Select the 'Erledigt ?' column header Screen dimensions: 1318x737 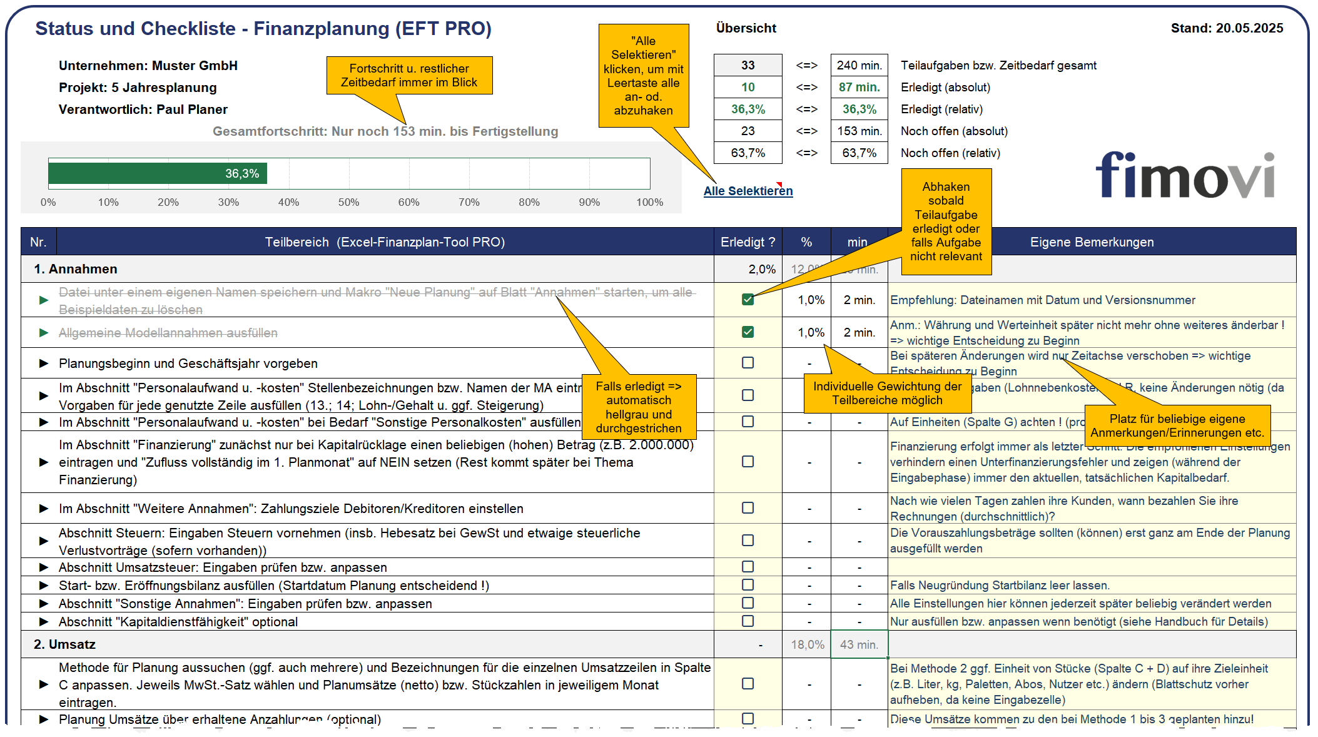[x=748, y=241]
